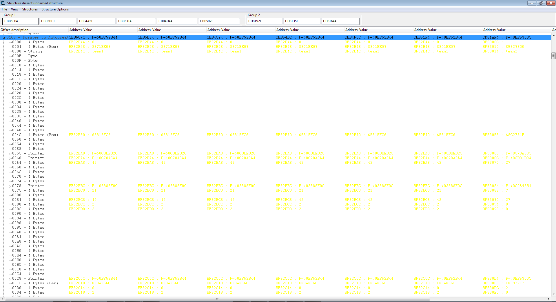Click the Cheat Engine title bar icon
The height and width of the screenshot is (302, 556).
coord(3,3)
